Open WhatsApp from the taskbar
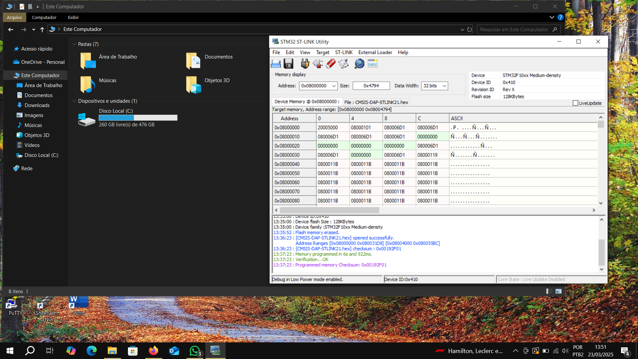Screen dimensions: 638x359 pyautogui.click(x=195, y=351)
